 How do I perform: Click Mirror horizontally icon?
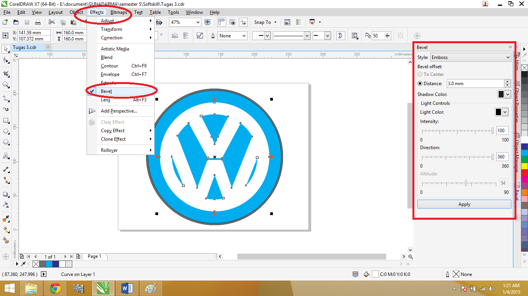click(x=175, y=36)
